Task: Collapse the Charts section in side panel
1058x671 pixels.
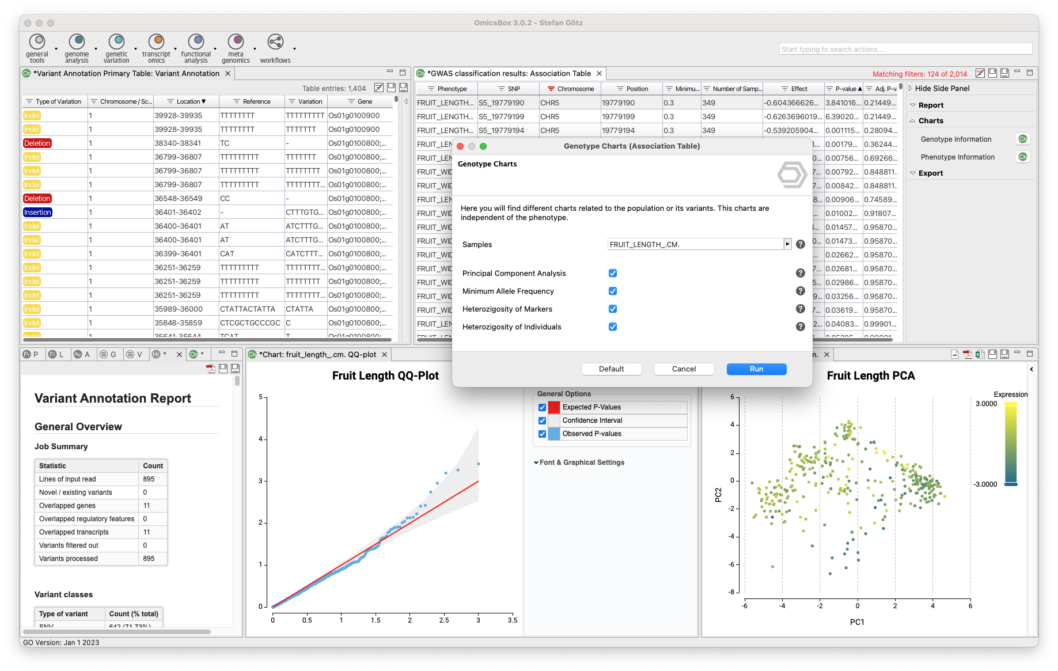Action: [x=913, y=121]
